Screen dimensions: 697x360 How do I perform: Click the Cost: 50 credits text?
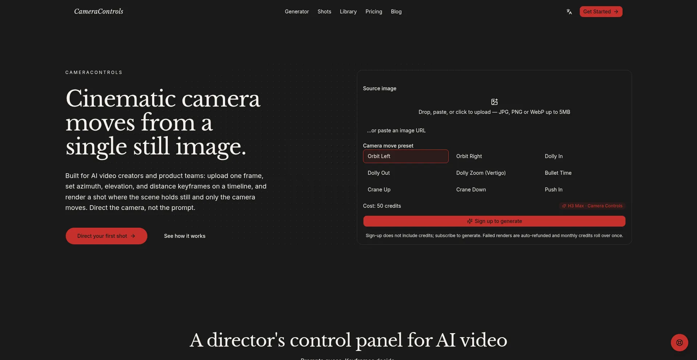tap(382, 206)
